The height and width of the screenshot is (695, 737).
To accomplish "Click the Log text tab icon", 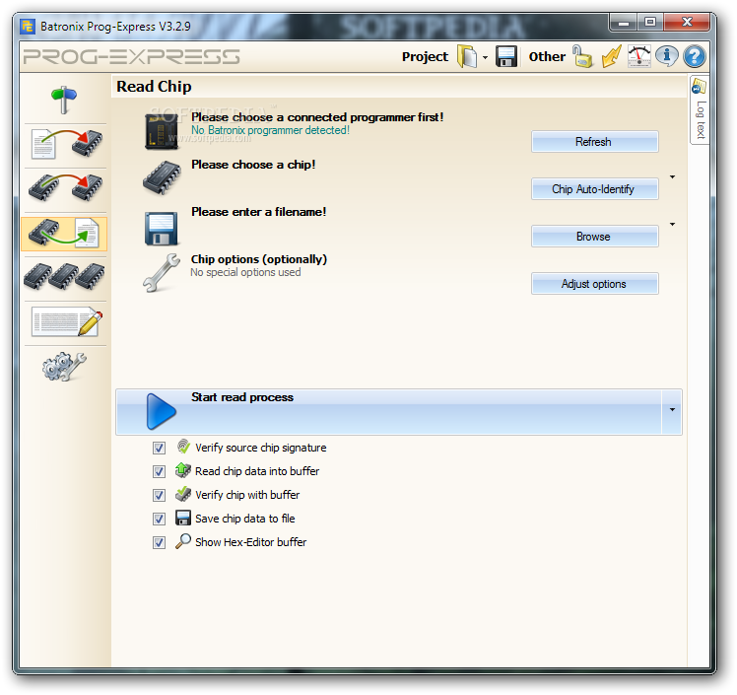I will [699, 87].
